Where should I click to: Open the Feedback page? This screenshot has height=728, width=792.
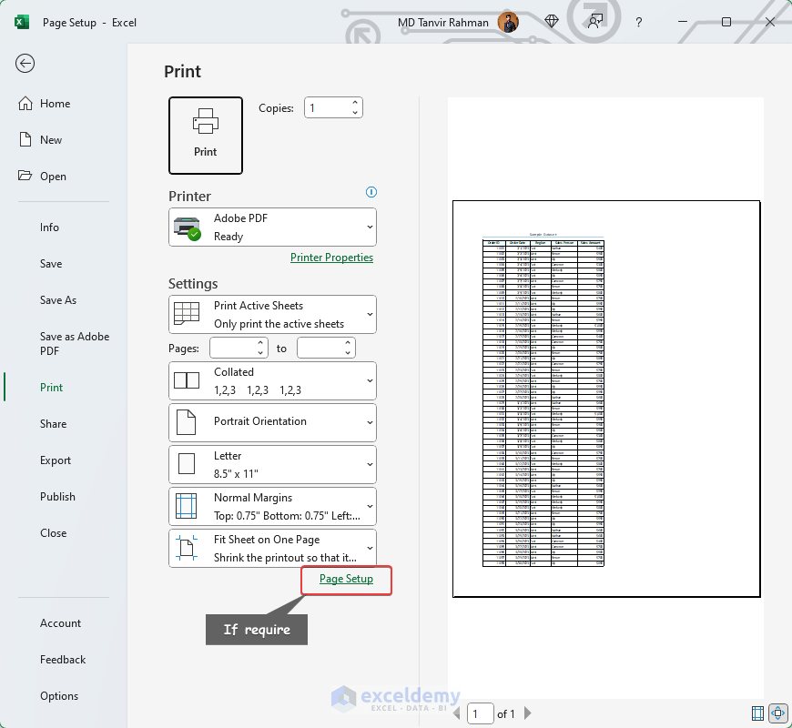63,660
